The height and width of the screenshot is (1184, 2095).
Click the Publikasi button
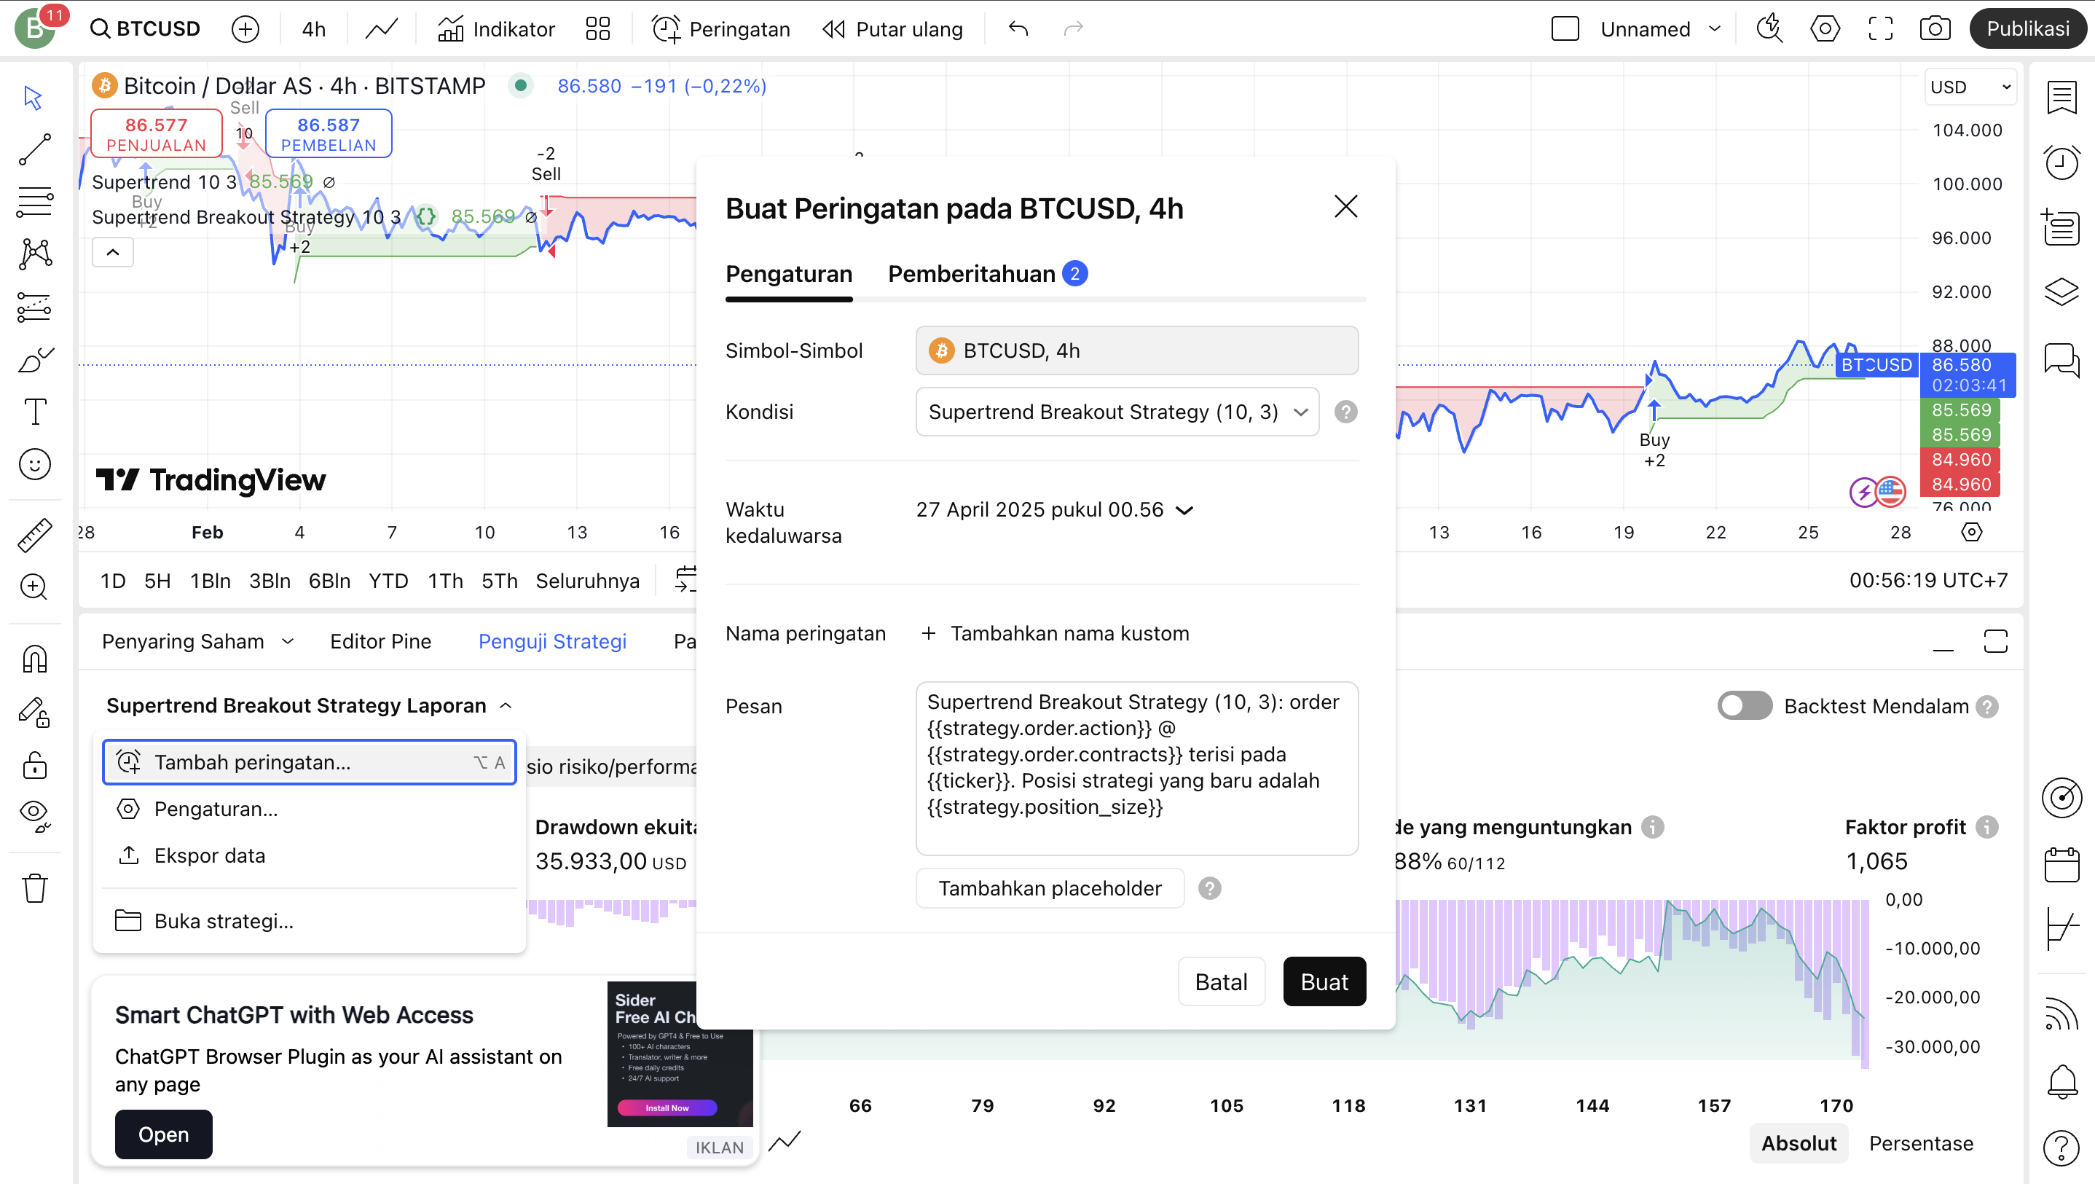tap(2027, 28)
